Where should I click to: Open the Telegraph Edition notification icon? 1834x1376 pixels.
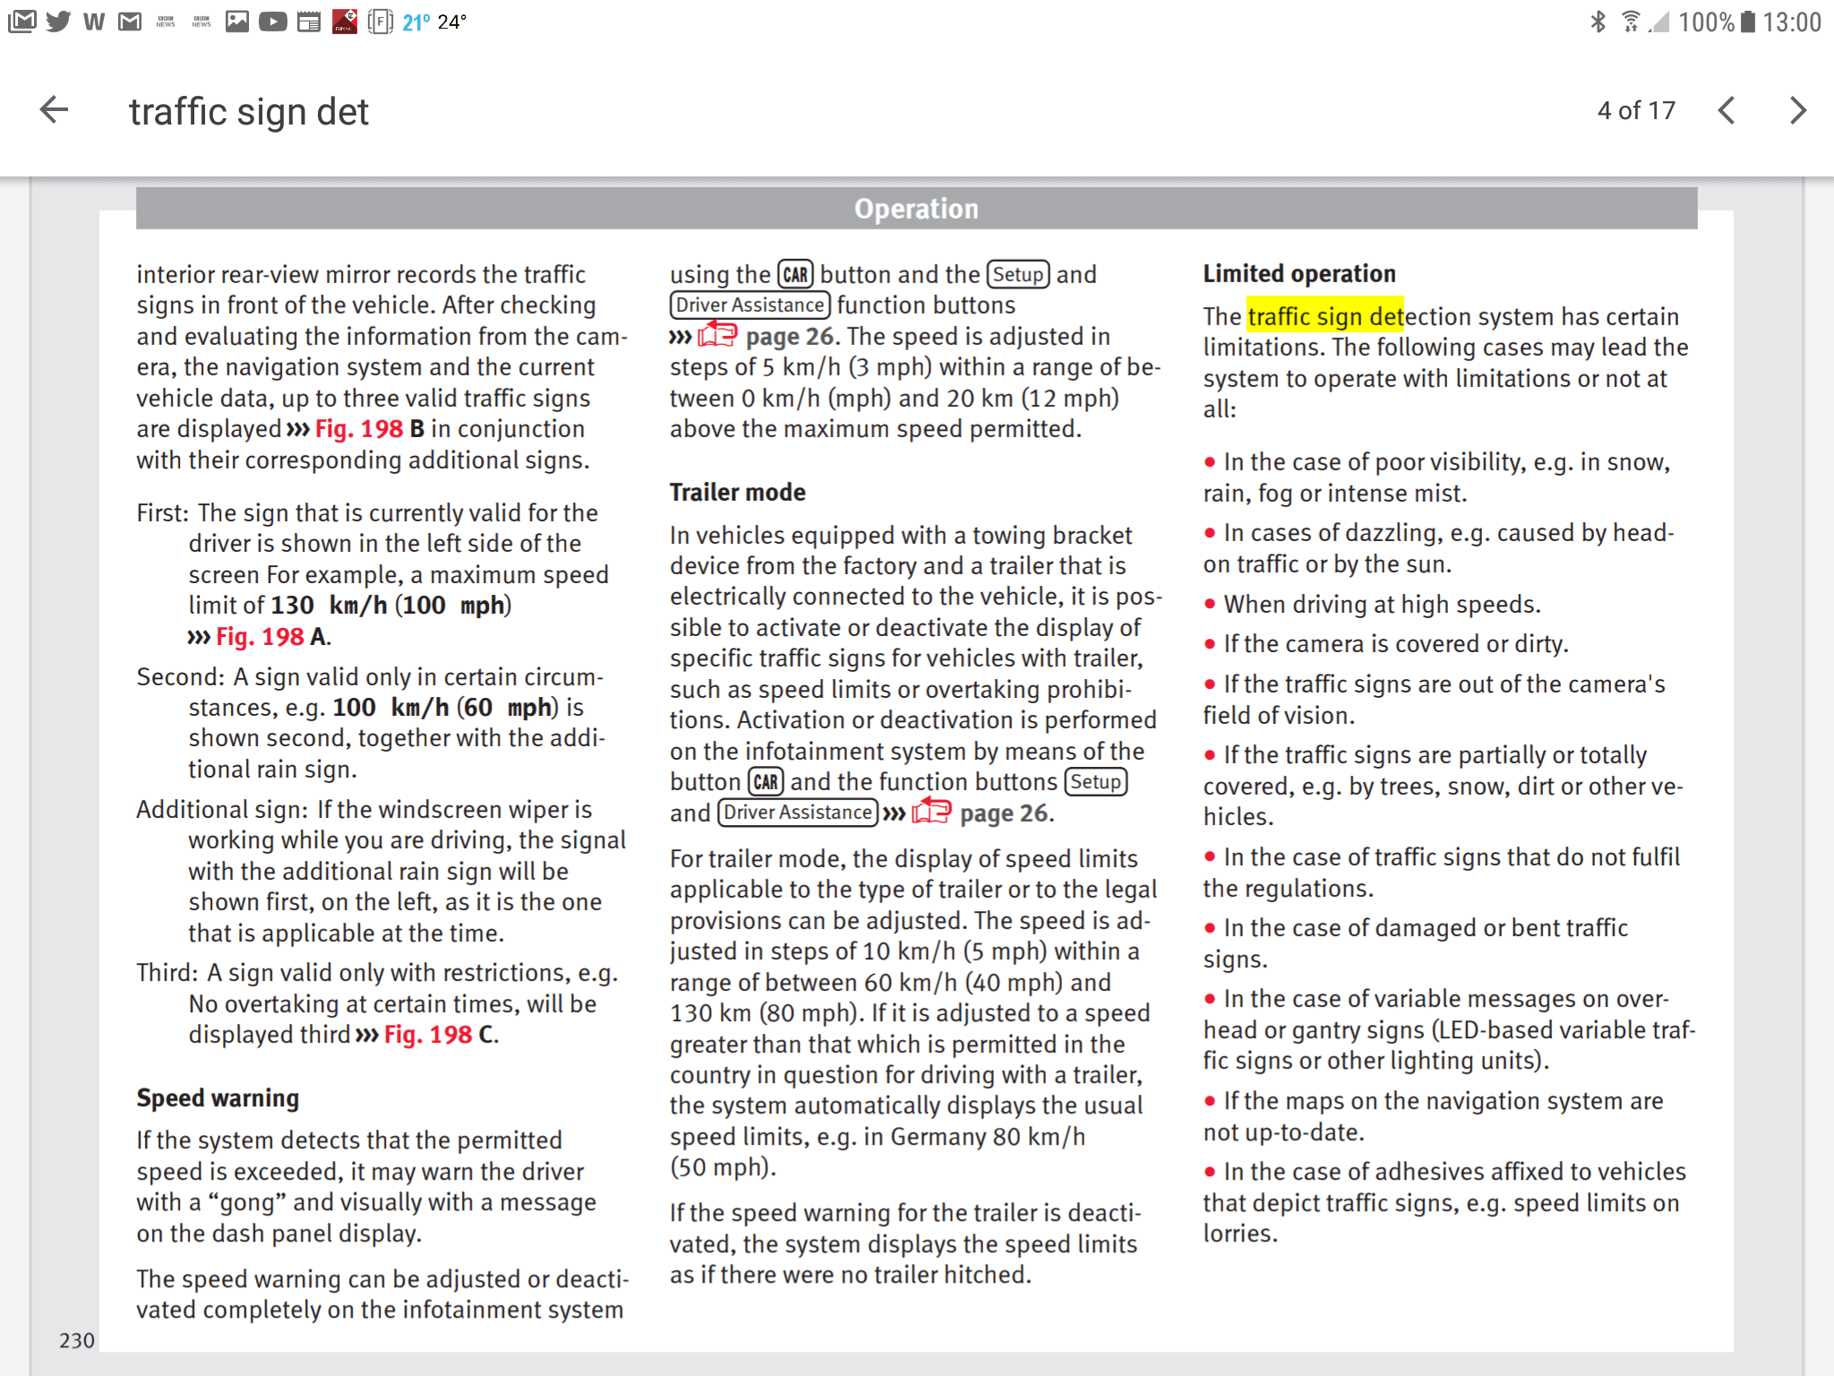pyautogui.click(x=346, y=21)
